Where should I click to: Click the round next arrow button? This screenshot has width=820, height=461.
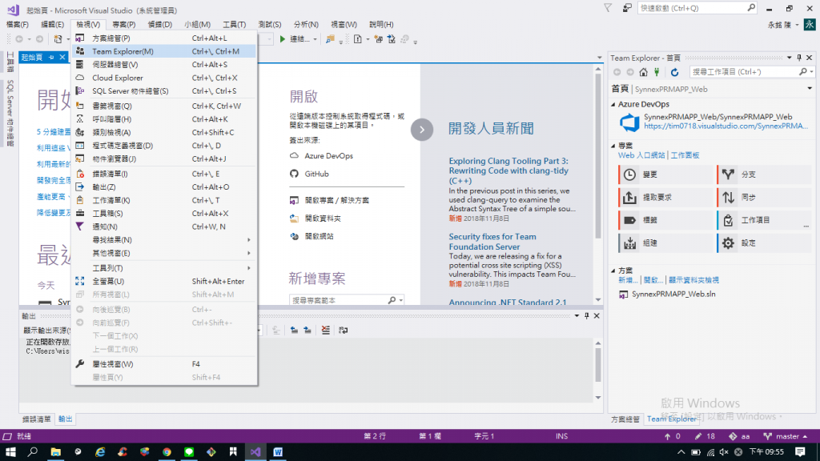click(x=421, y=130)
